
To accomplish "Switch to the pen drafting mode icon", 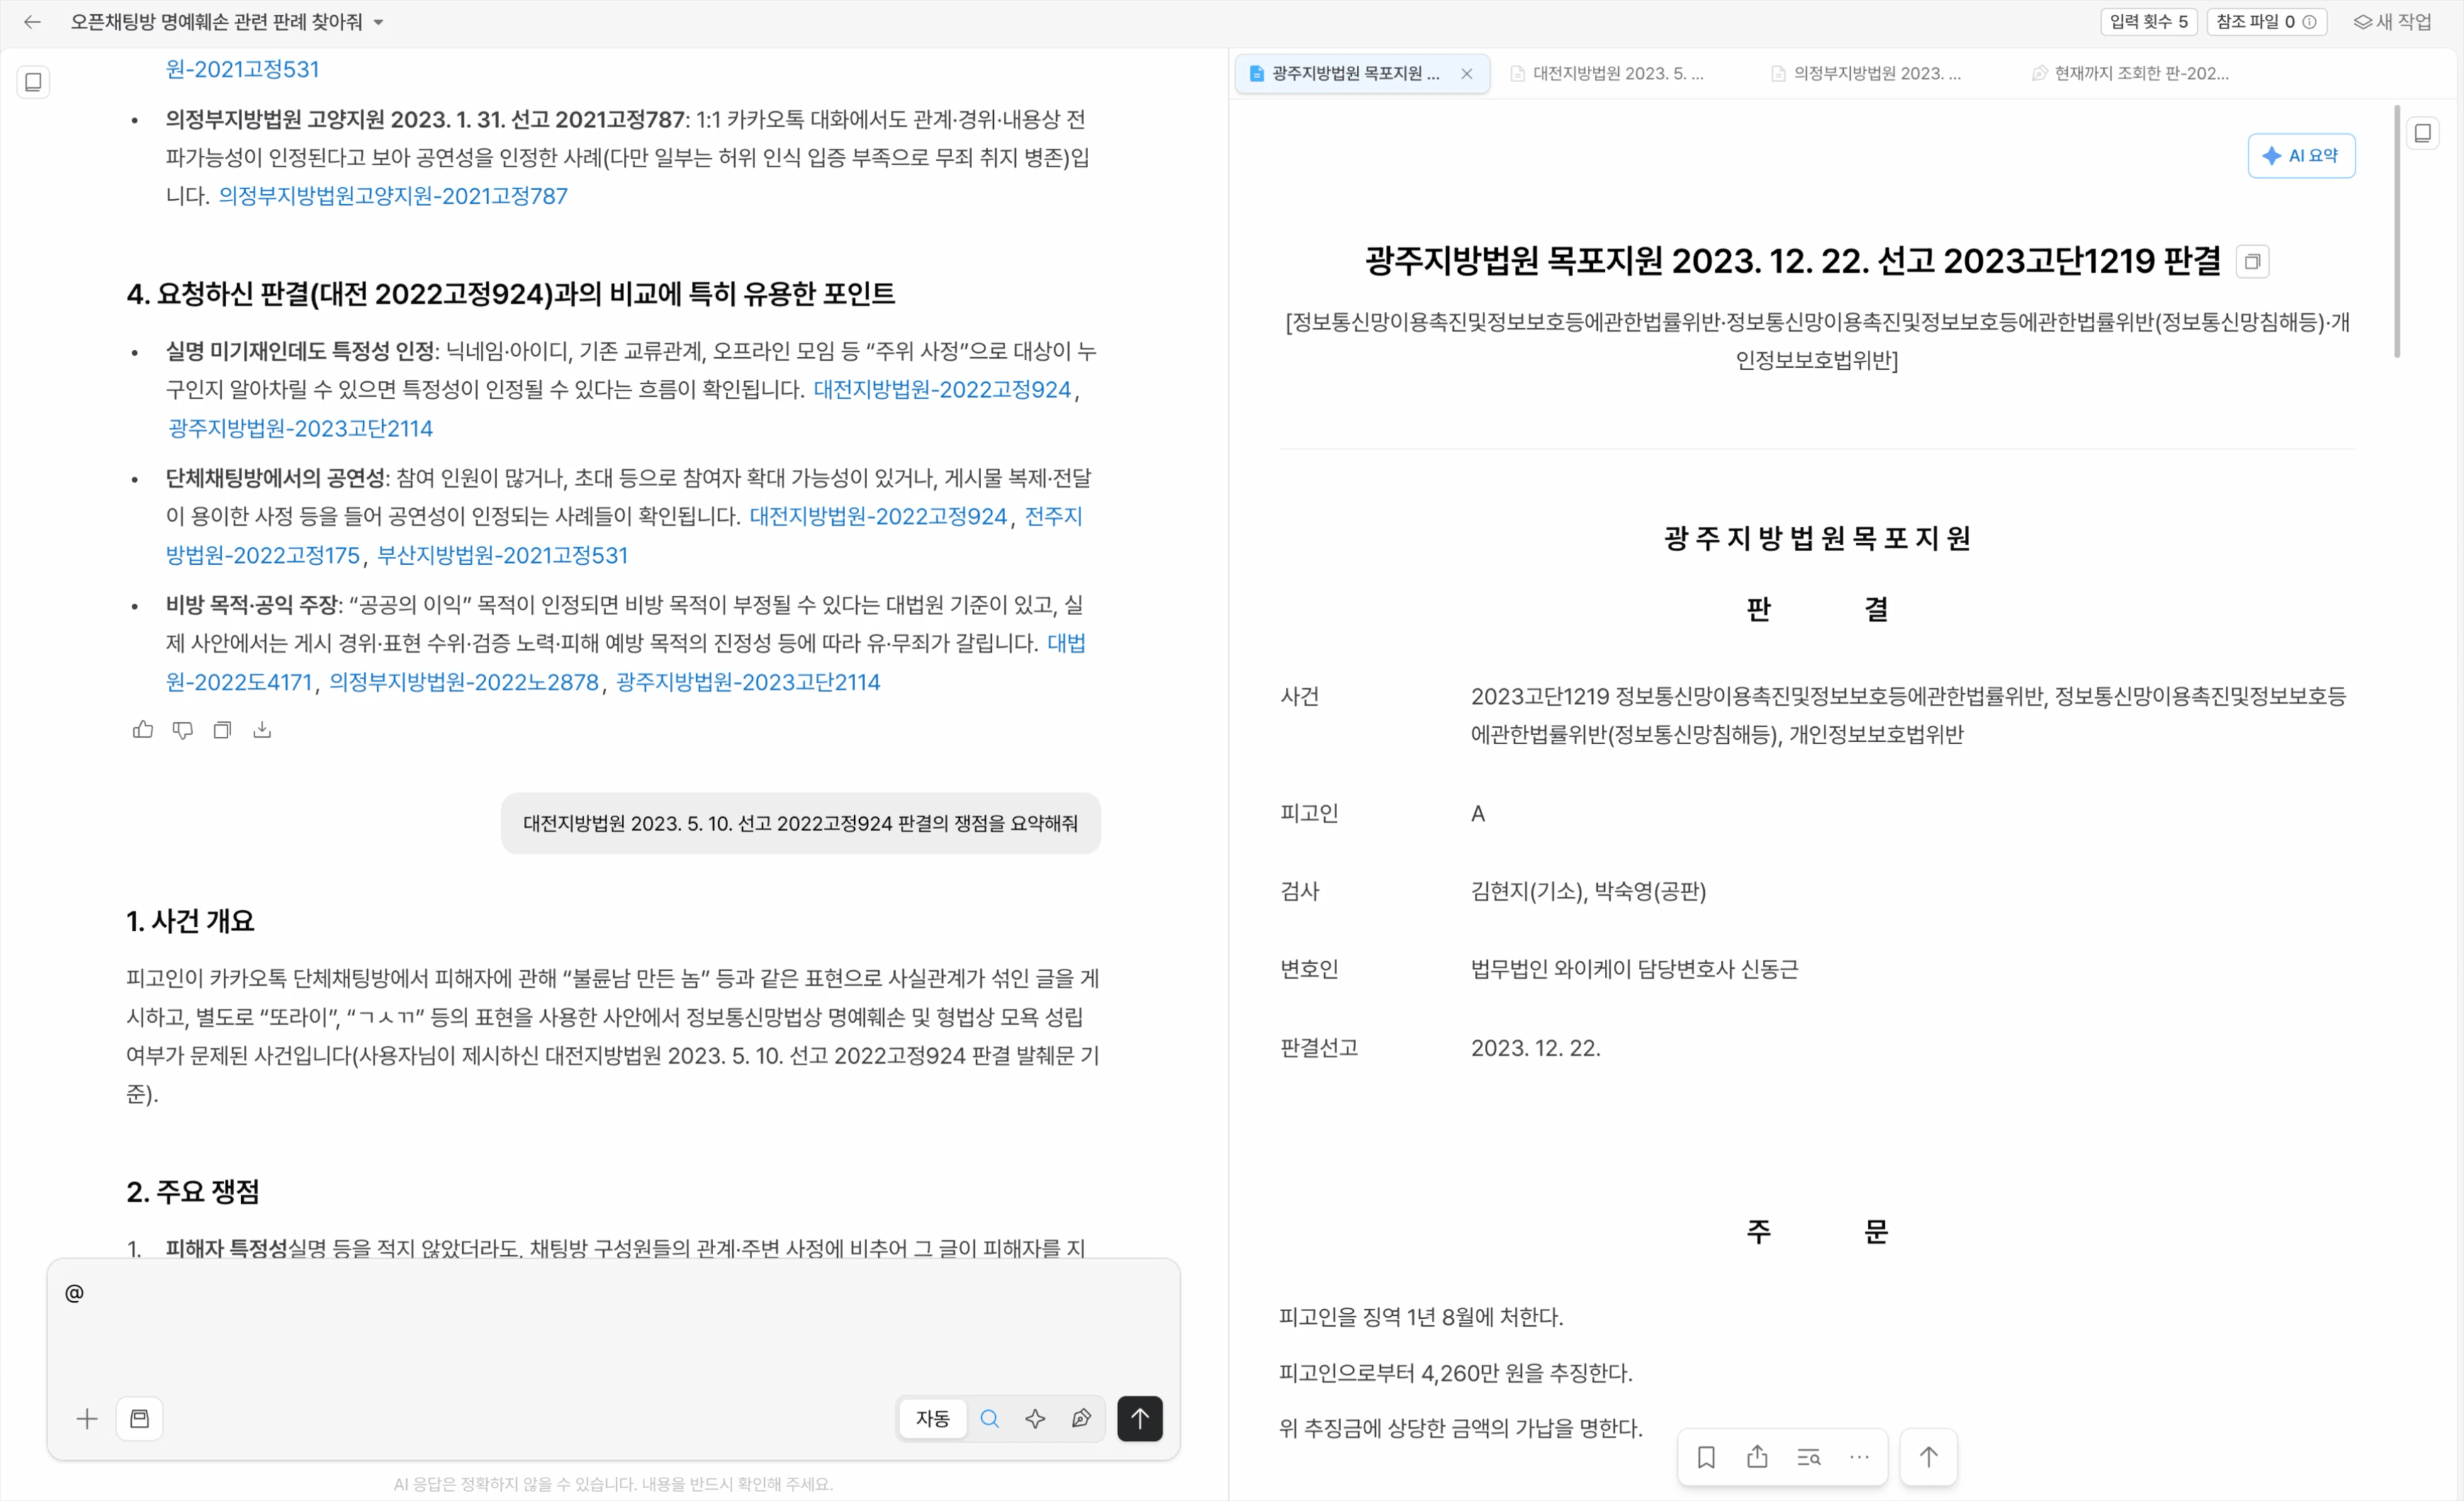I will [1081, 1419].
